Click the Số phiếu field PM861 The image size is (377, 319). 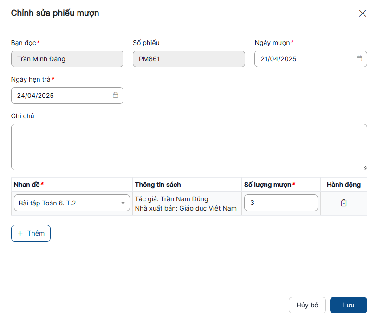[188, 59]
